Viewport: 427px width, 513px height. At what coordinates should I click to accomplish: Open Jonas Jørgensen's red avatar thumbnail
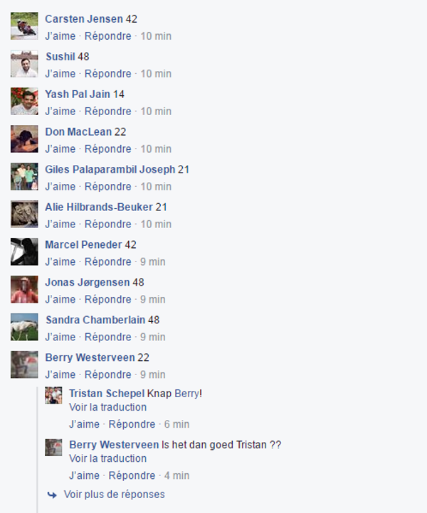(24, 290)
